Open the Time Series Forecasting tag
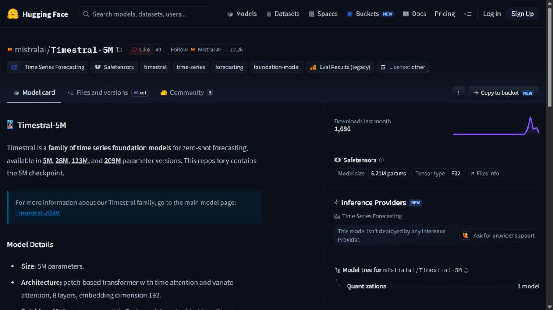 48,67
